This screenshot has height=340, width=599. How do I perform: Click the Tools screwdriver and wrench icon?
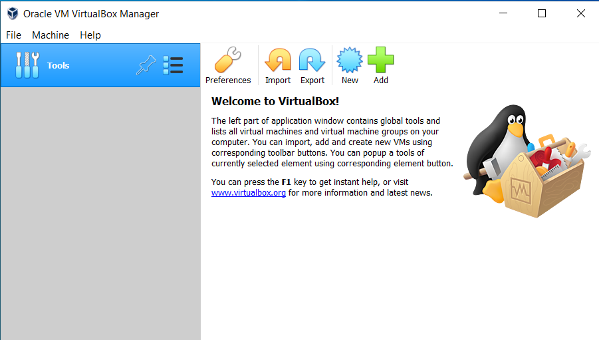(27, 65)
